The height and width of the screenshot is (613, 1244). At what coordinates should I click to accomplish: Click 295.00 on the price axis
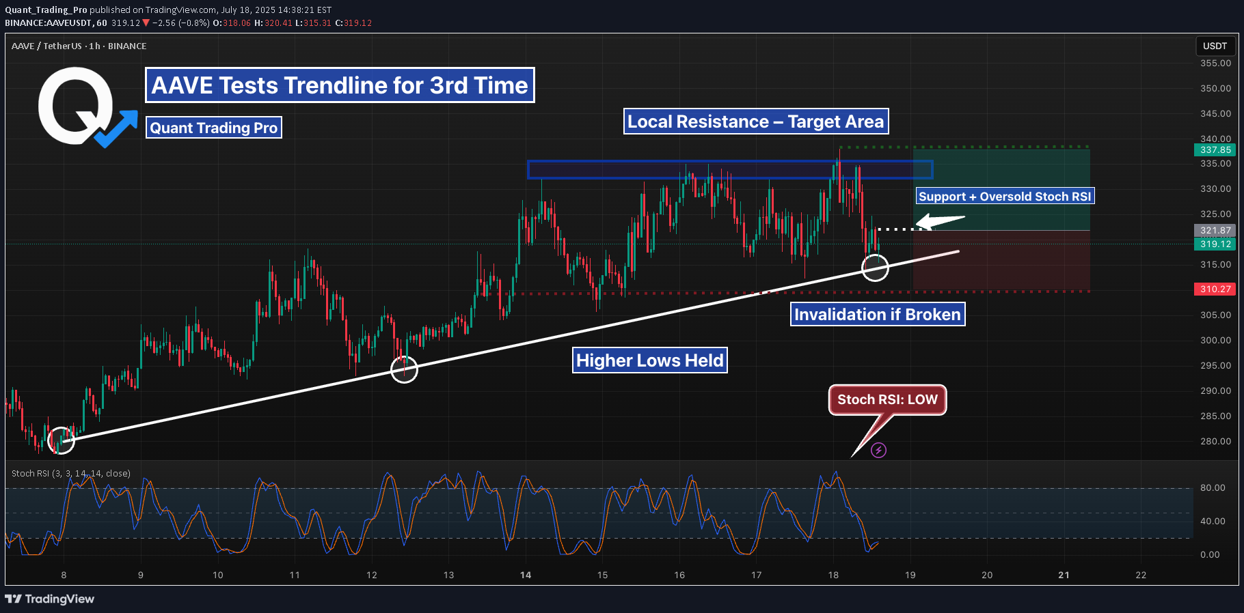point(1215,365)
